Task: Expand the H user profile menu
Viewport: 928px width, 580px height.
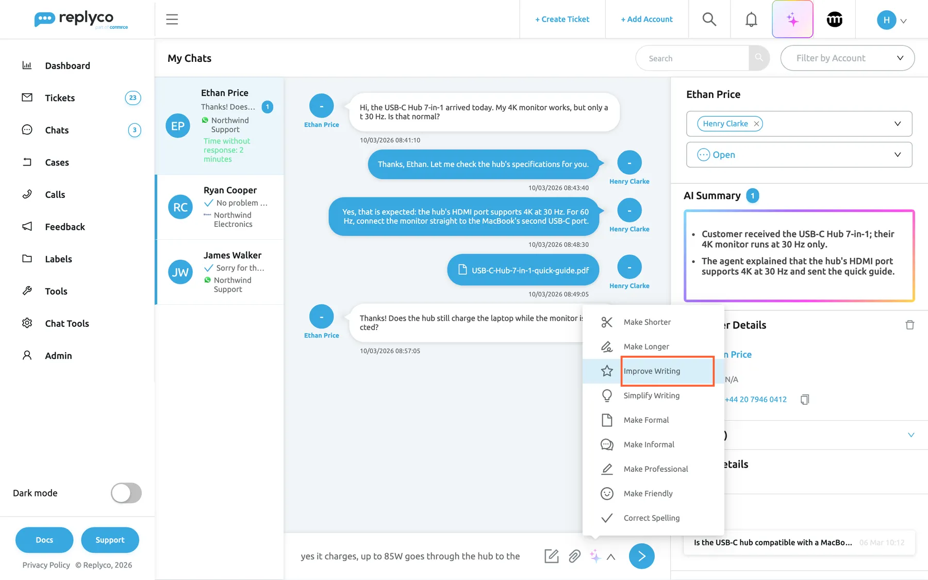Action: (892, 20)
